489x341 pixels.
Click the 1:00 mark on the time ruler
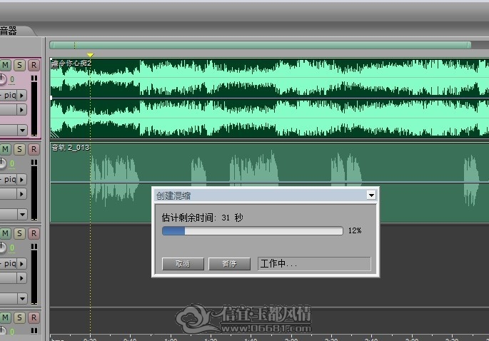click(171, 339)
